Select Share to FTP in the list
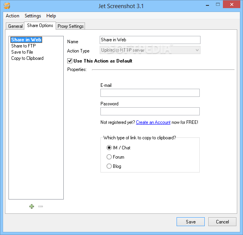This screenshot has width=243, height=235. pos(24,46)
